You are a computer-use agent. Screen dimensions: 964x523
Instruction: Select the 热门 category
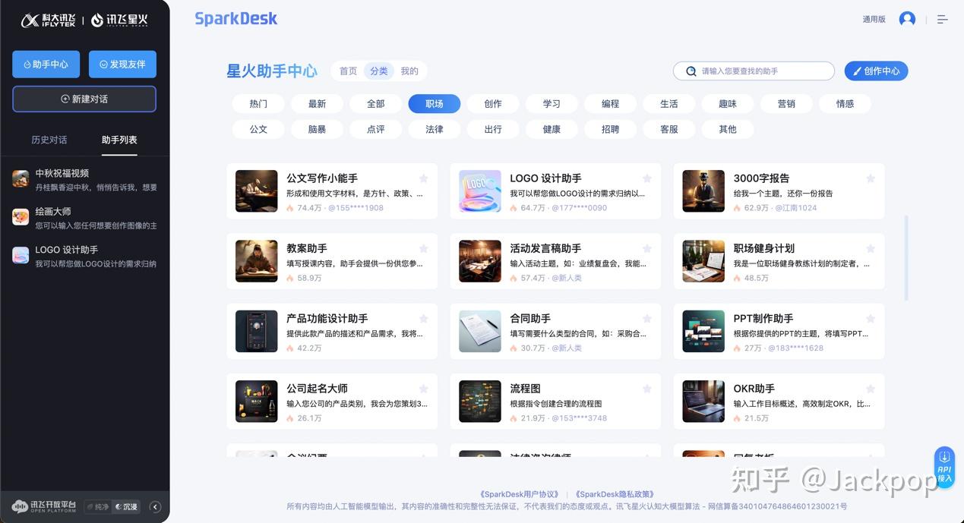pos(258,104)
